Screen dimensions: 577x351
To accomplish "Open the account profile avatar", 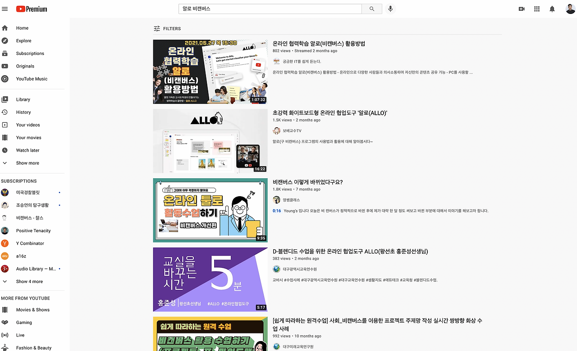I will pos(570,9).
